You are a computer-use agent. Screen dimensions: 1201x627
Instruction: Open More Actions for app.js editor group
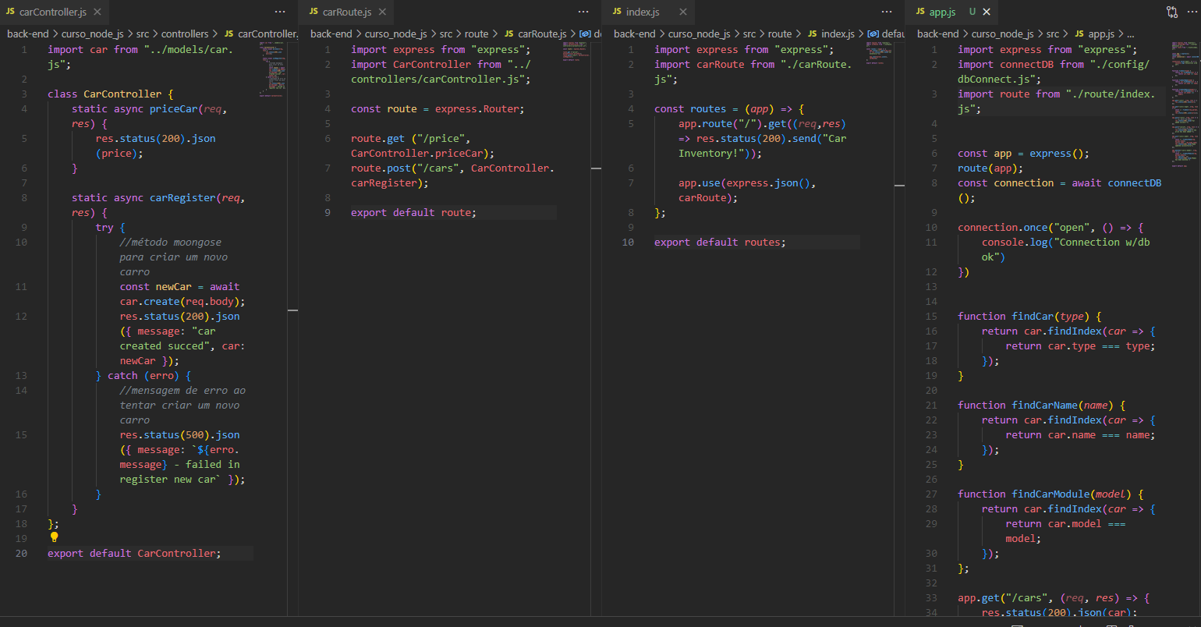pyautogui.click(x=1190, y=12)
